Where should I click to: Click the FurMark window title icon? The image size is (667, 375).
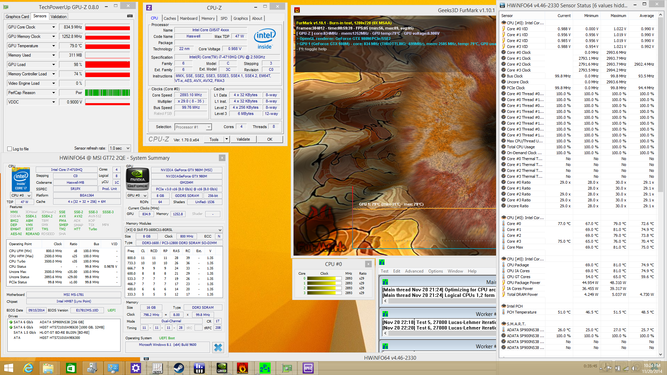(x=297, y=10)
